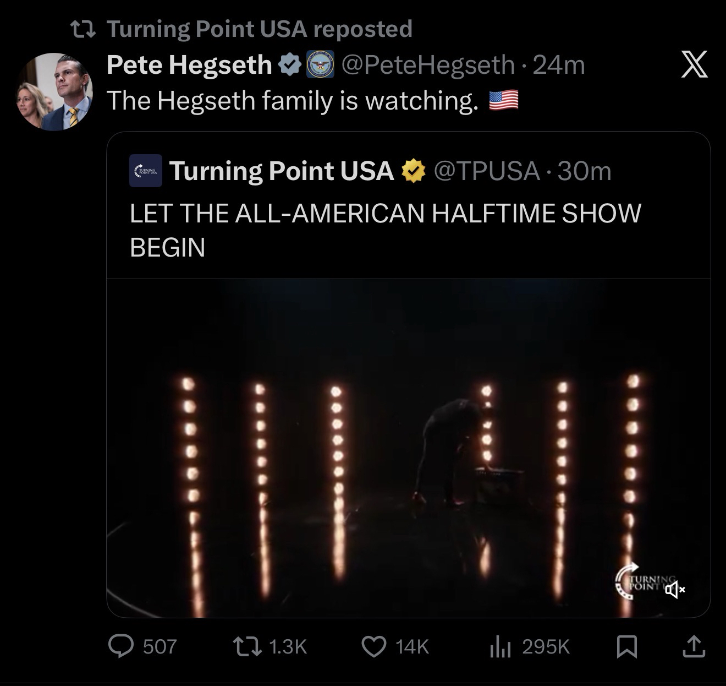
Task: Click the share upload icon
Action: 694,646
